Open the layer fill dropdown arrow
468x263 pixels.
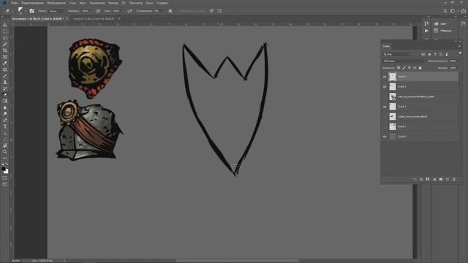(459, 68)
